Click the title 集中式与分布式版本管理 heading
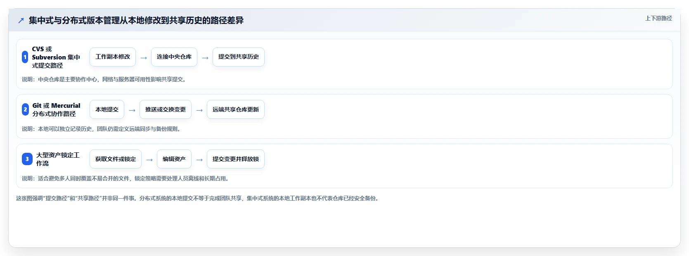This screenshot has height=256, width=689. click(x=136, y=20)
